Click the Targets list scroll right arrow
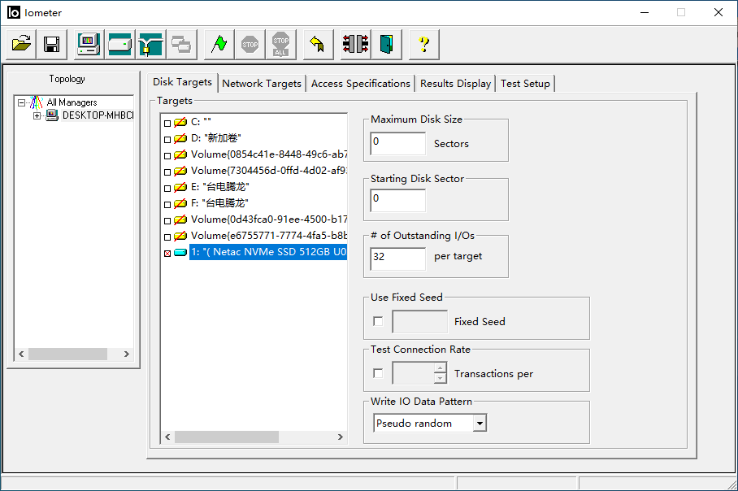This screenshot has width=738, height=491. [x=341, y=437]
